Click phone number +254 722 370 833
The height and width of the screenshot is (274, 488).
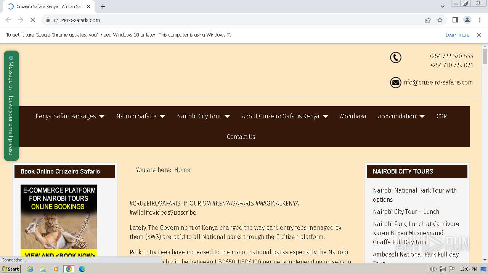tap(451, 56)
